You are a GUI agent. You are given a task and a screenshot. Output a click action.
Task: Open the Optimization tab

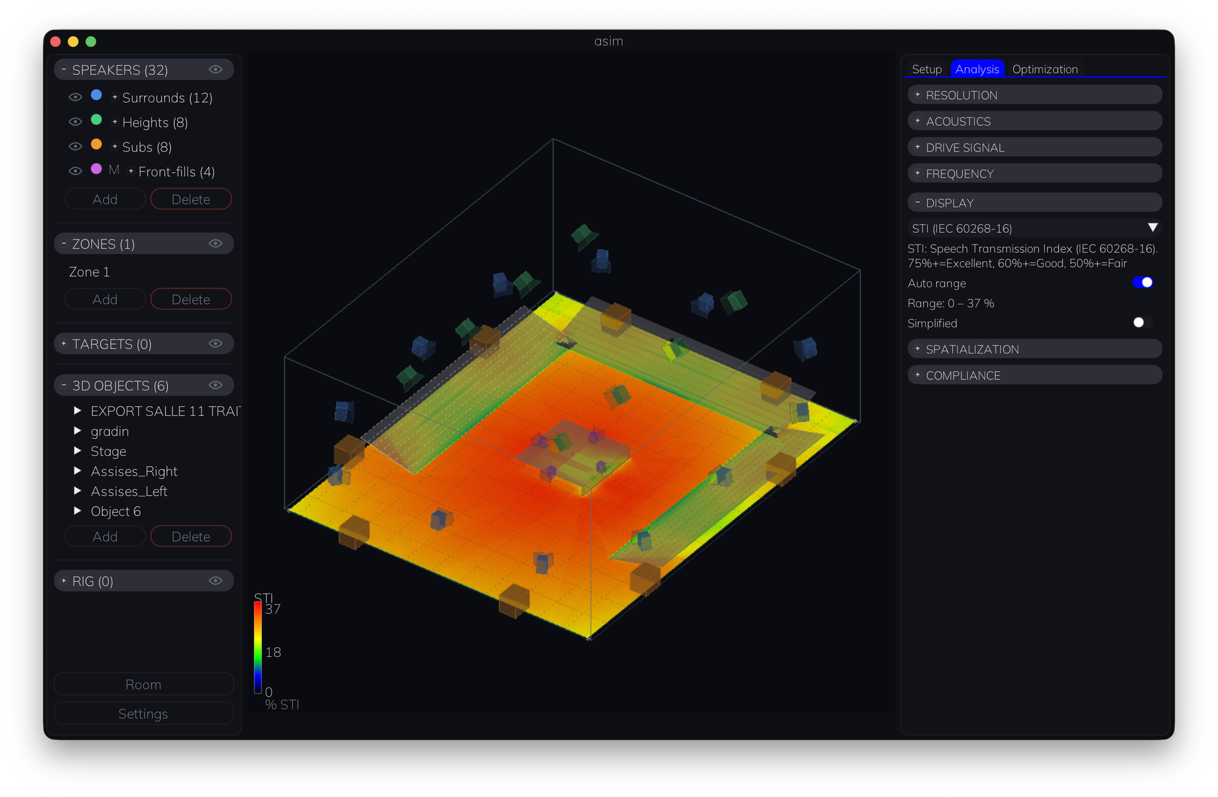pos(1045,69)
